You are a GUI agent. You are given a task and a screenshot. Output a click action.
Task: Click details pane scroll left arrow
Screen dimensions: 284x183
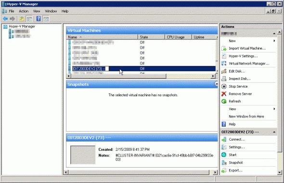(66, 172)
